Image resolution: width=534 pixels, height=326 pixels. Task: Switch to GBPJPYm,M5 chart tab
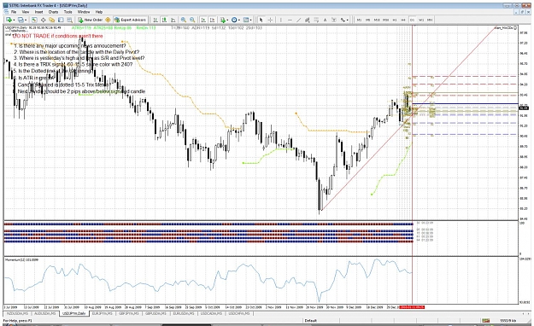(x=129, y=313)
